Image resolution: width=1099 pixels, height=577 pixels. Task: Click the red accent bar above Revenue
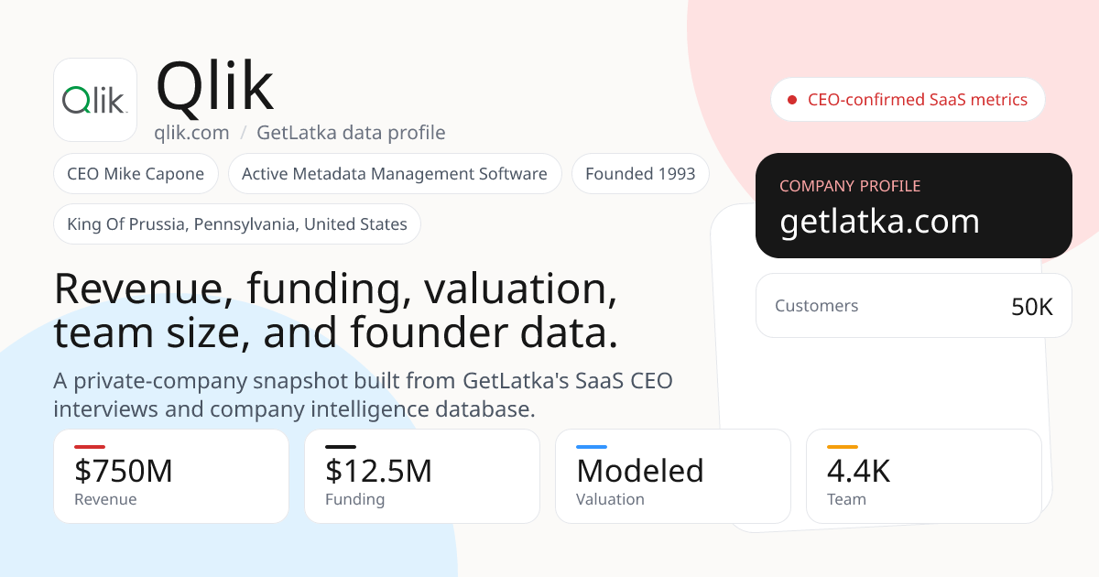(90, 447)
